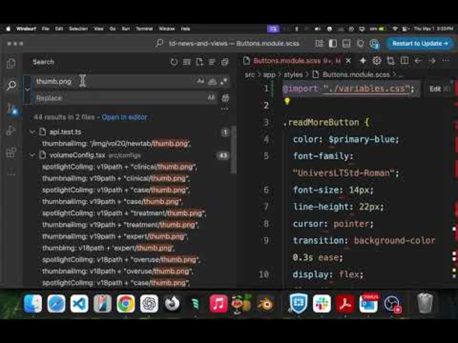This screenshot has height=343, width=458.
Task: Clear search results in Search panel
Action: [187, 62]
